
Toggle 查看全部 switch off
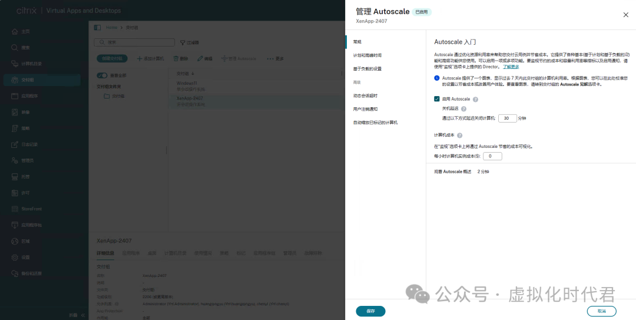(102, 75)
